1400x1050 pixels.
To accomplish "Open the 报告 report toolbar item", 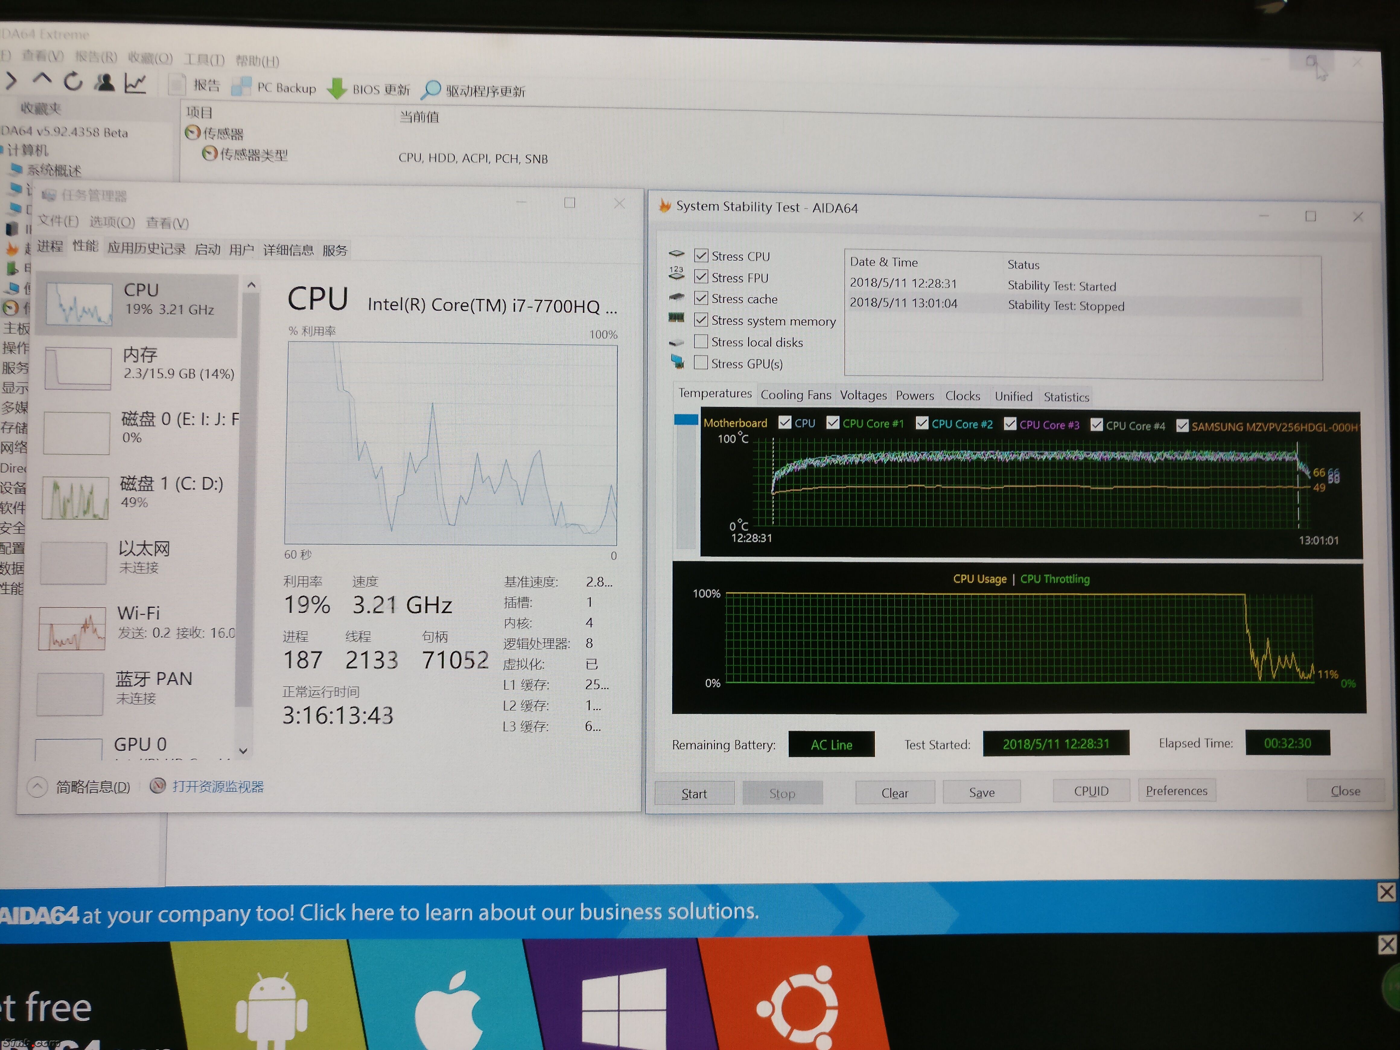I will pos(195,85).
